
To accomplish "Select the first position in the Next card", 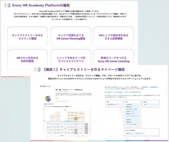I will pos(132,105).
